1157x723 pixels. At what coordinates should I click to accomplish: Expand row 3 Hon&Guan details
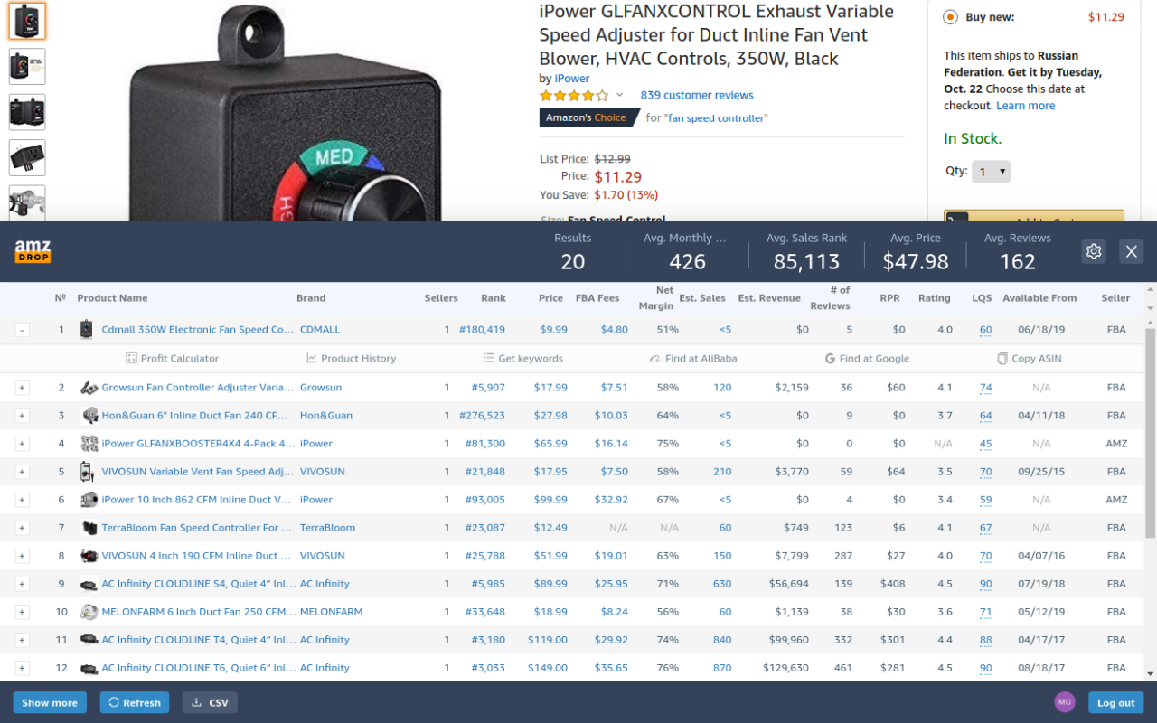point(23,416)
